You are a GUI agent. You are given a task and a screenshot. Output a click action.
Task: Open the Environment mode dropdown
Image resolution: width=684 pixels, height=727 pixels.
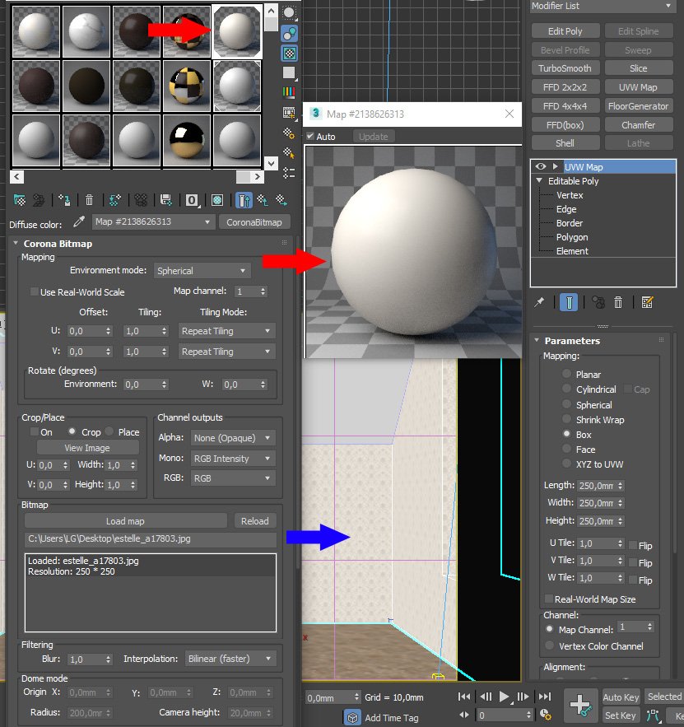click(202, 271)
